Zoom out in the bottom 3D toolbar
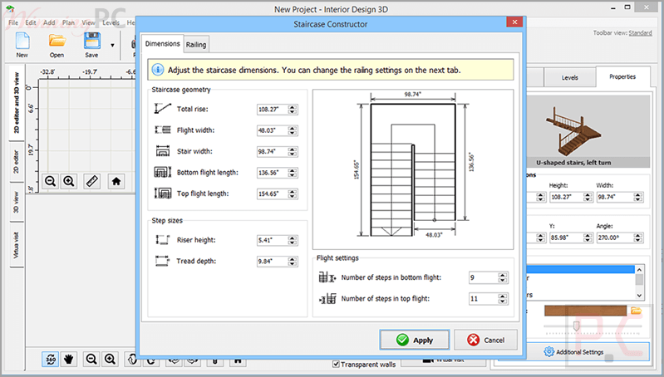Screen dimensions: 664x377 91,360
